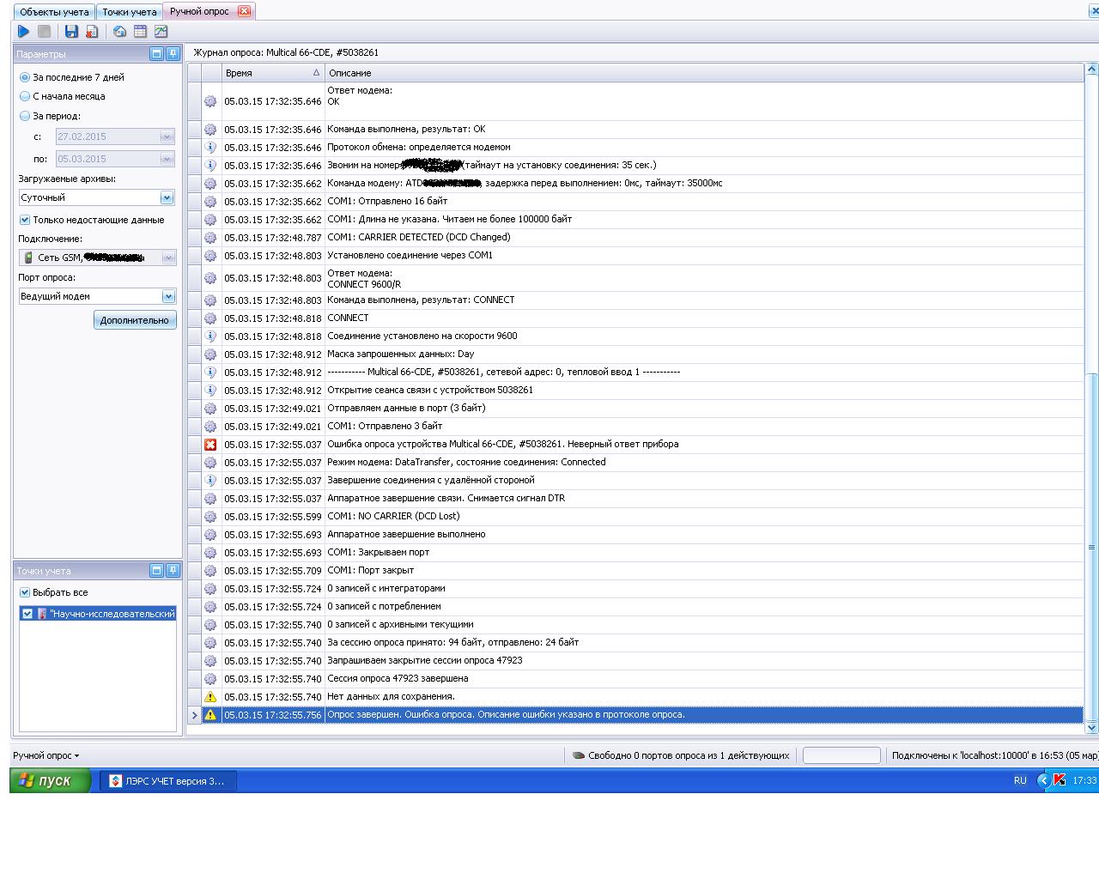1099x879 pixels.
Task: Expand hidden tray icons arrow
Action: tap(1043, 780)
